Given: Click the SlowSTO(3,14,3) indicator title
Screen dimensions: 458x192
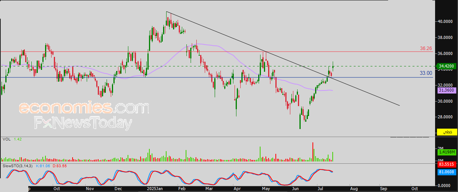Looking at the screenshot, I should click(x=17, y=166).
